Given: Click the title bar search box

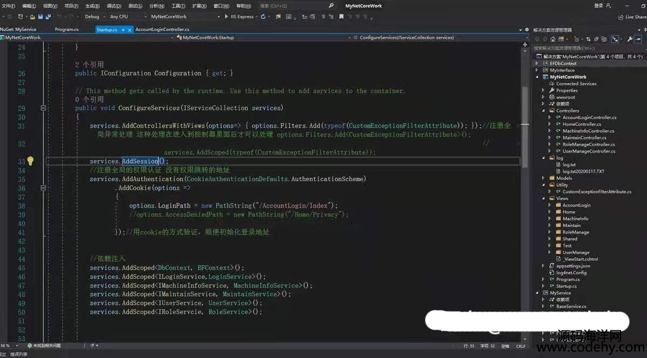Looking at the screenshot, I should coord(297,5).
